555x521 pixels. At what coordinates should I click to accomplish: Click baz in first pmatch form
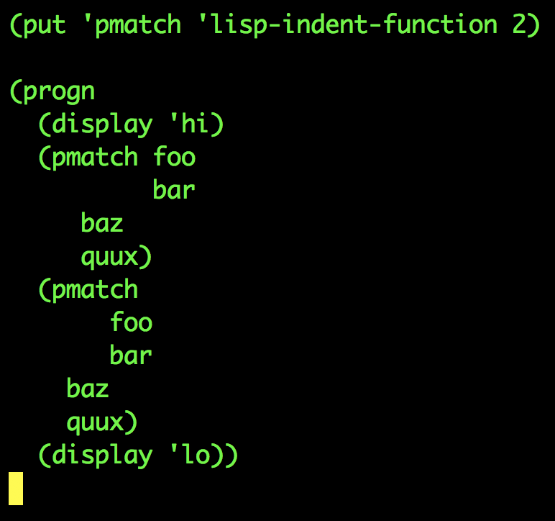pos(102,222)
